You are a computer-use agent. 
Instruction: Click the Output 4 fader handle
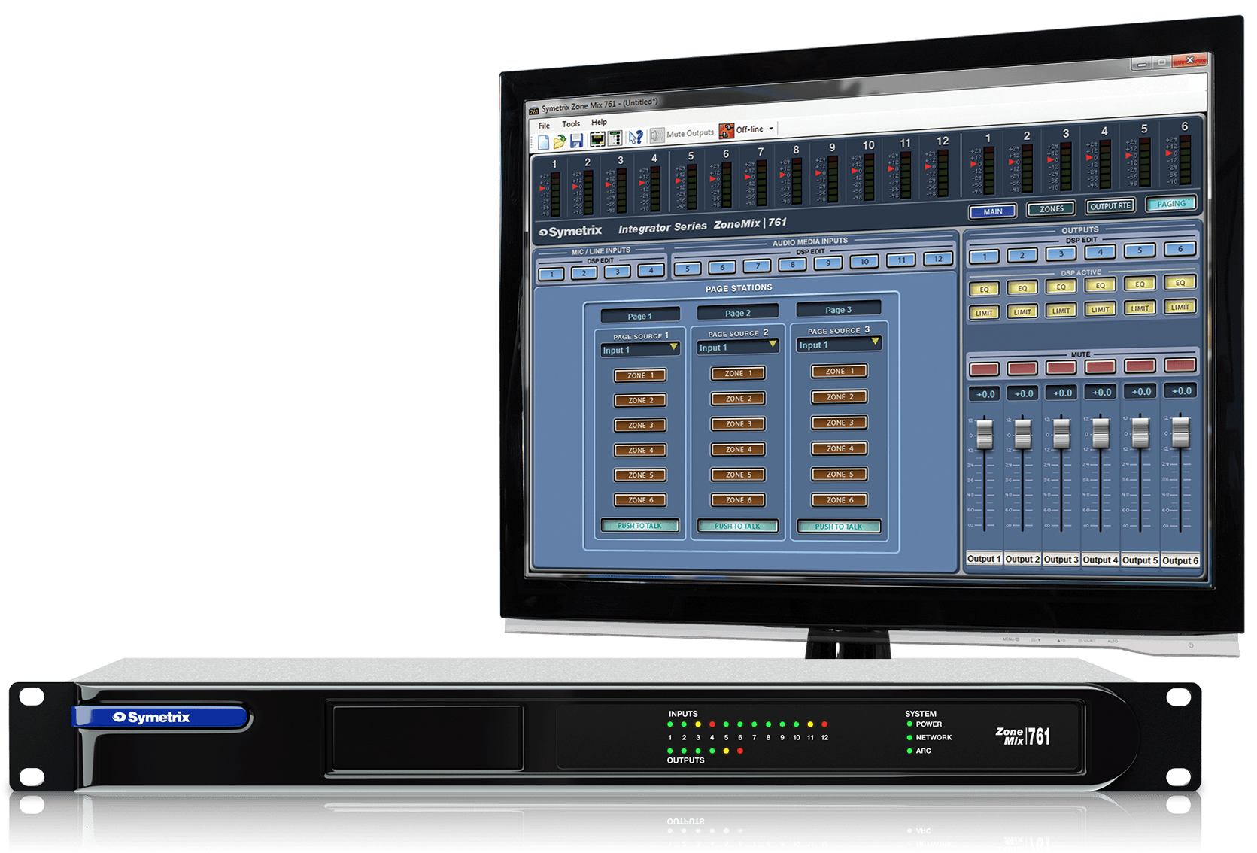(x=1101, y=433)
